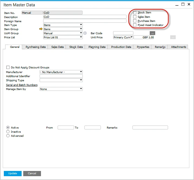
Task: Open the Manage Item by dropdown
Action: coord(61,89)
